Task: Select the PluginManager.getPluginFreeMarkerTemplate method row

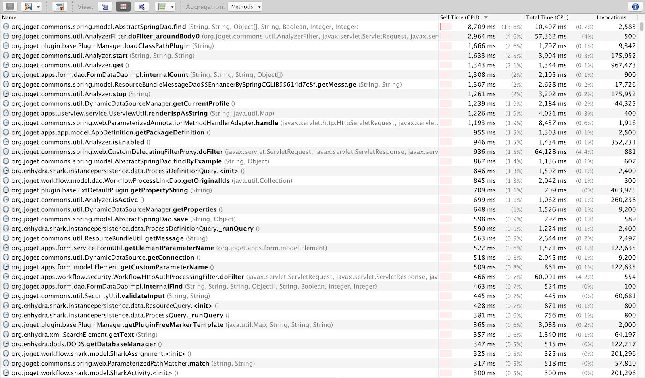Action: 319,325
